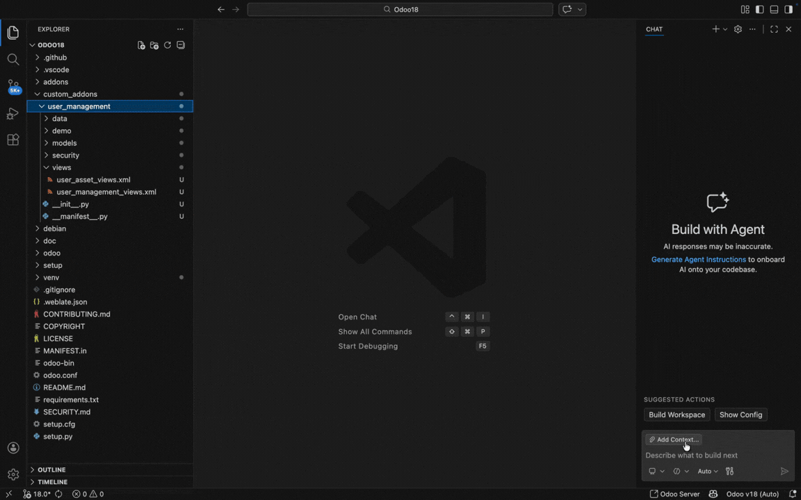This screenshot has width=801, height=500.
Task: Click the Add Context button
Action: tap(673, 440)
